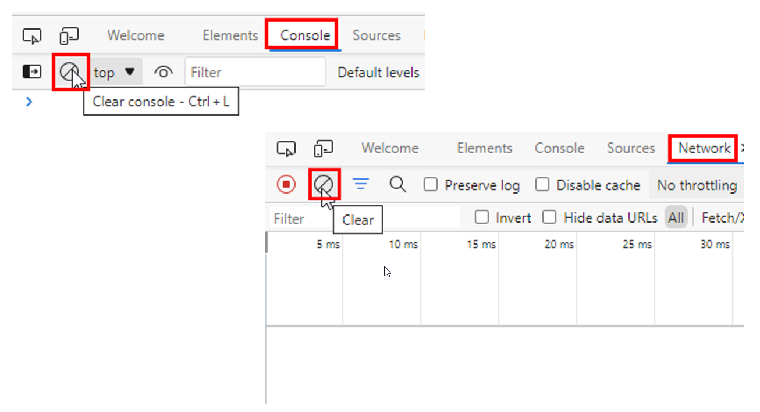The width and height of the screenshot is (760, 412).
Task: Click the blue network filter icon
Action: click(x=361, y=185)
